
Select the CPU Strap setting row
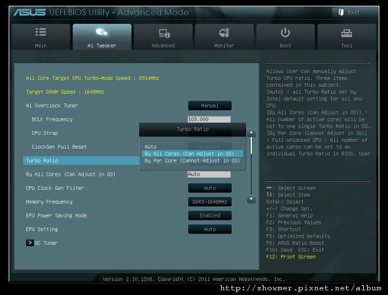point(45,133)
